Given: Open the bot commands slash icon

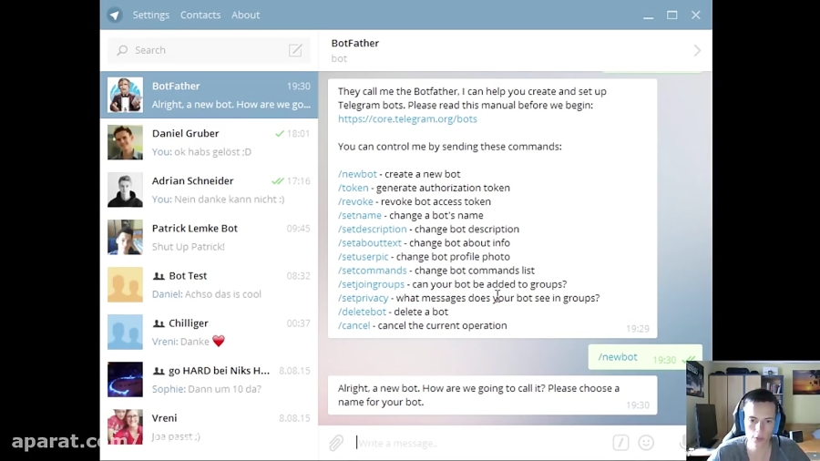Looking at the screenshot, I should tap(620, 443).
